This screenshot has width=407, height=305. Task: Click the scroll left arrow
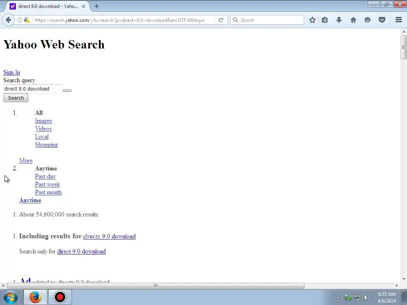3,286
